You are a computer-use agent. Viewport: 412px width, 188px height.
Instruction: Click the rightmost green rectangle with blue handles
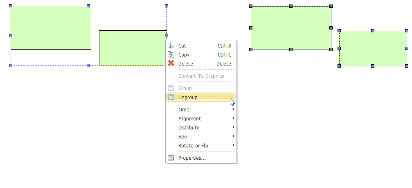[x=373, y=48]
